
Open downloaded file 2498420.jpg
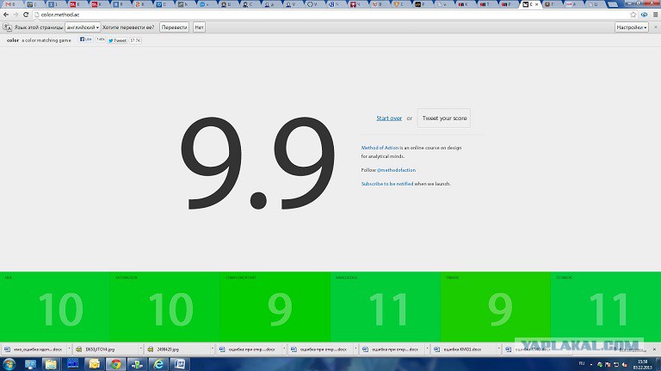pyautogui.click(x=176, y=350)
